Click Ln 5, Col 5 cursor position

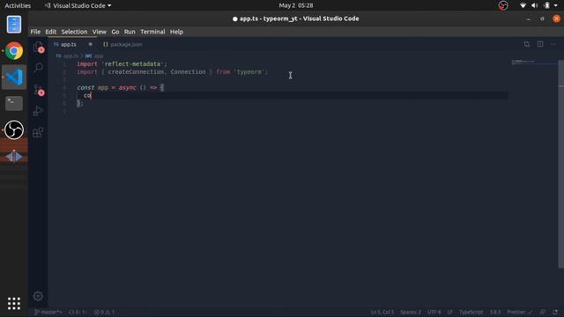[x=382, y=312]
